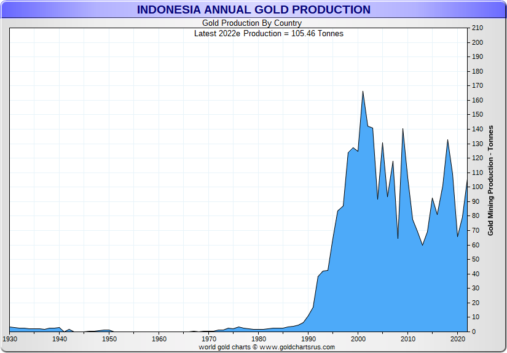The width and height of the screenshot is (507, 353).
Task: Select the 2020 label on the x-axis
Action: click(x=457, y=338)
